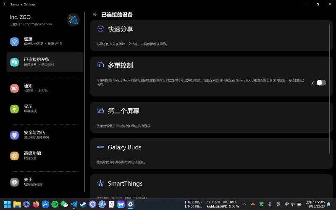Open the 连接 settings category

(45, 41)
